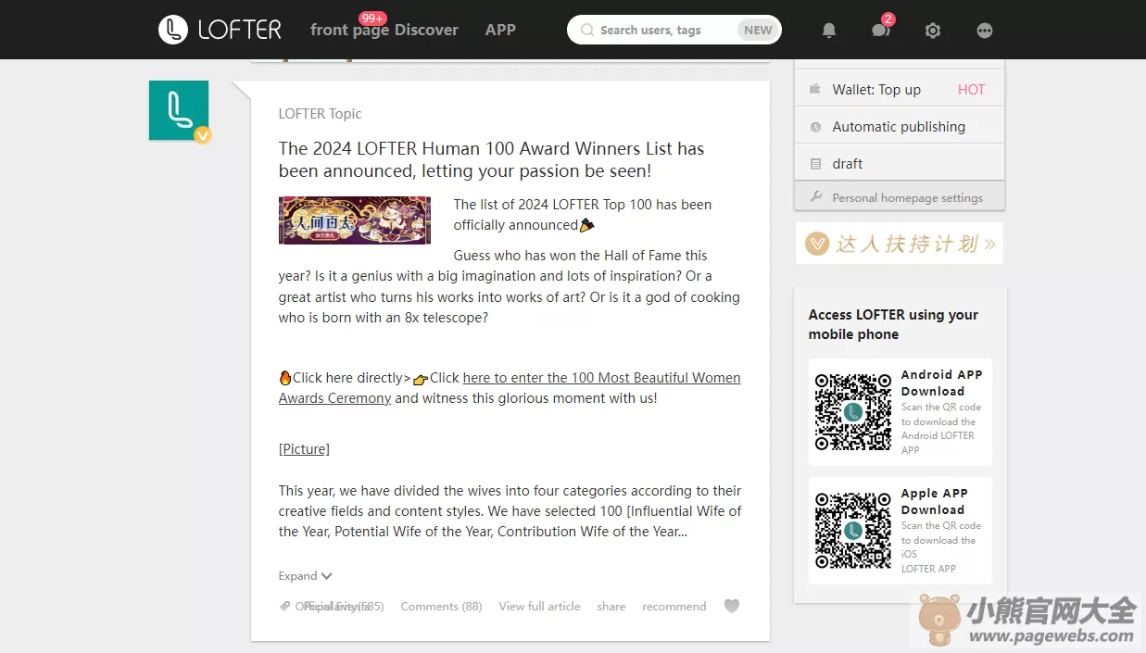Image resolution: width=1146 pixels, height=653 pixels.
Task: Open Automatic publishing
Action: (x=900, y=127)
